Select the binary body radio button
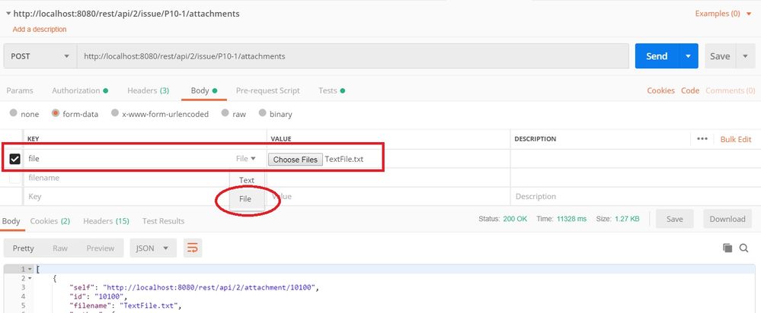Viewport: 761px width, 313px height. 262,113
